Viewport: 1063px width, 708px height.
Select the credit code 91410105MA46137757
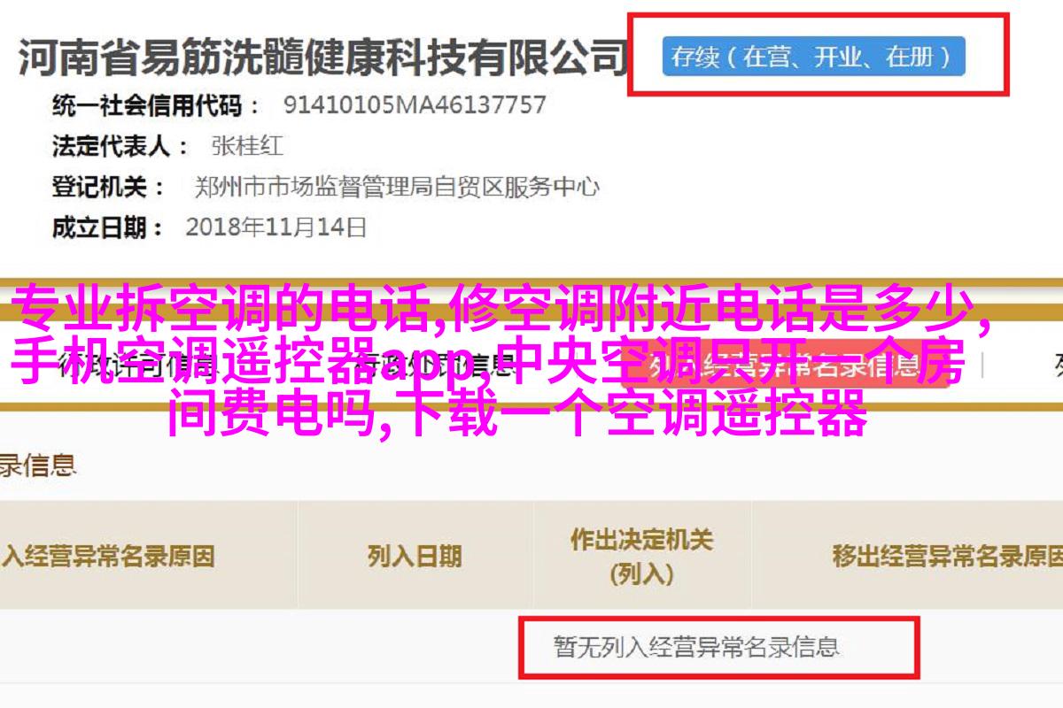pos(415,105)
